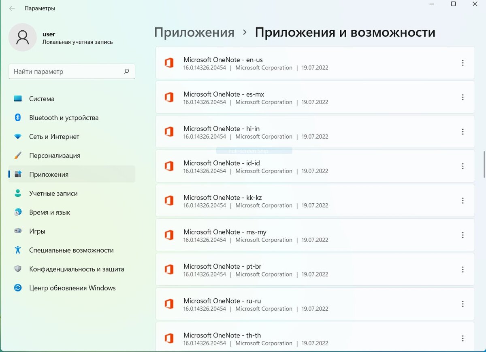Click the Bluetooth и устройства icon

(18, 118)
